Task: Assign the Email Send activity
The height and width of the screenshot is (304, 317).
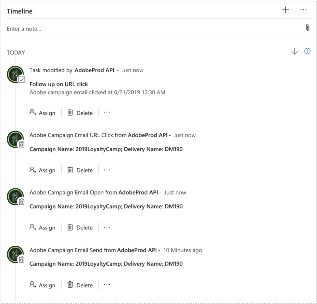Action: point(42,285)
